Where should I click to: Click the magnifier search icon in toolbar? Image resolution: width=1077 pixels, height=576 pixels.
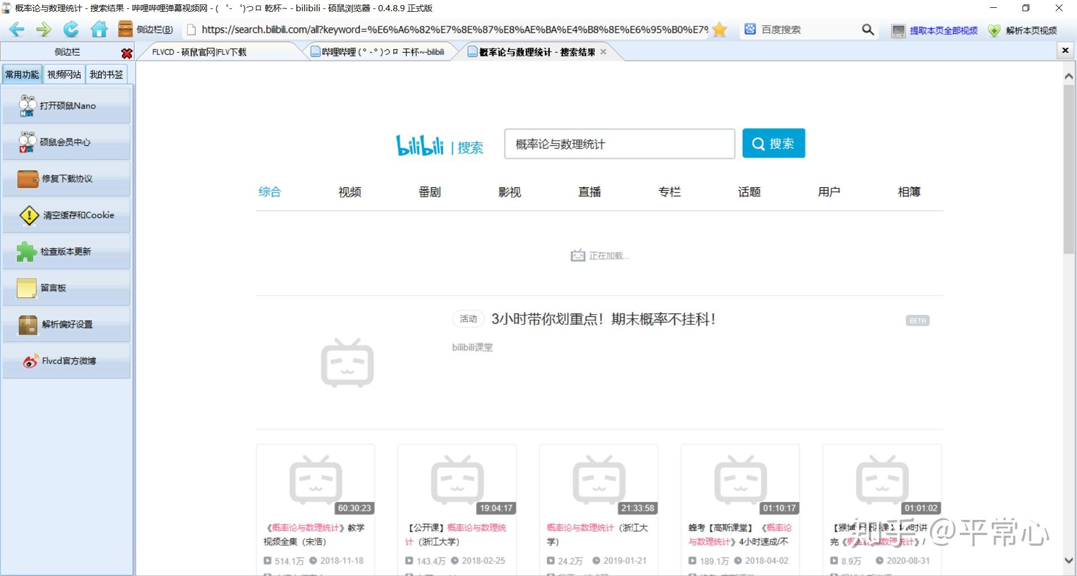[868, 30]
